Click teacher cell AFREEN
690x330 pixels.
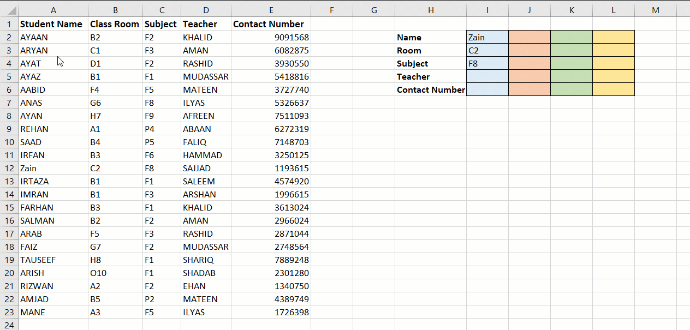point(206,116)
